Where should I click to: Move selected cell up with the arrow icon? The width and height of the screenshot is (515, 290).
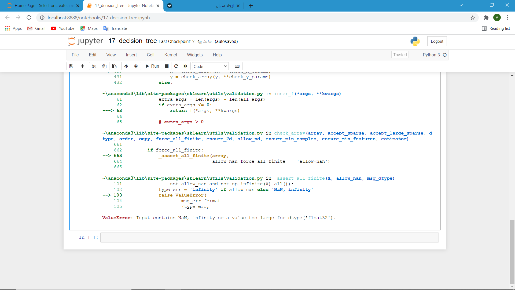tap(126, 66)
